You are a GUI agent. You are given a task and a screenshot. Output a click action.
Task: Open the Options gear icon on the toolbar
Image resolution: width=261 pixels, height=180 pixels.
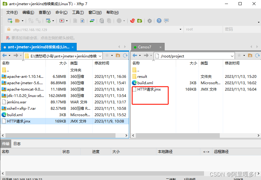pyautogui.click(x=149, y=21)
